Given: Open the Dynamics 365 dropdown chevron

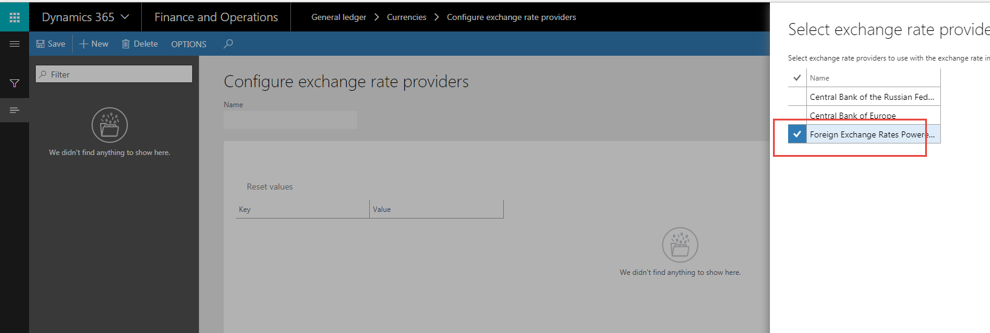Looking at the screenshot, I should pyautogui.click(x=125, y=17).
